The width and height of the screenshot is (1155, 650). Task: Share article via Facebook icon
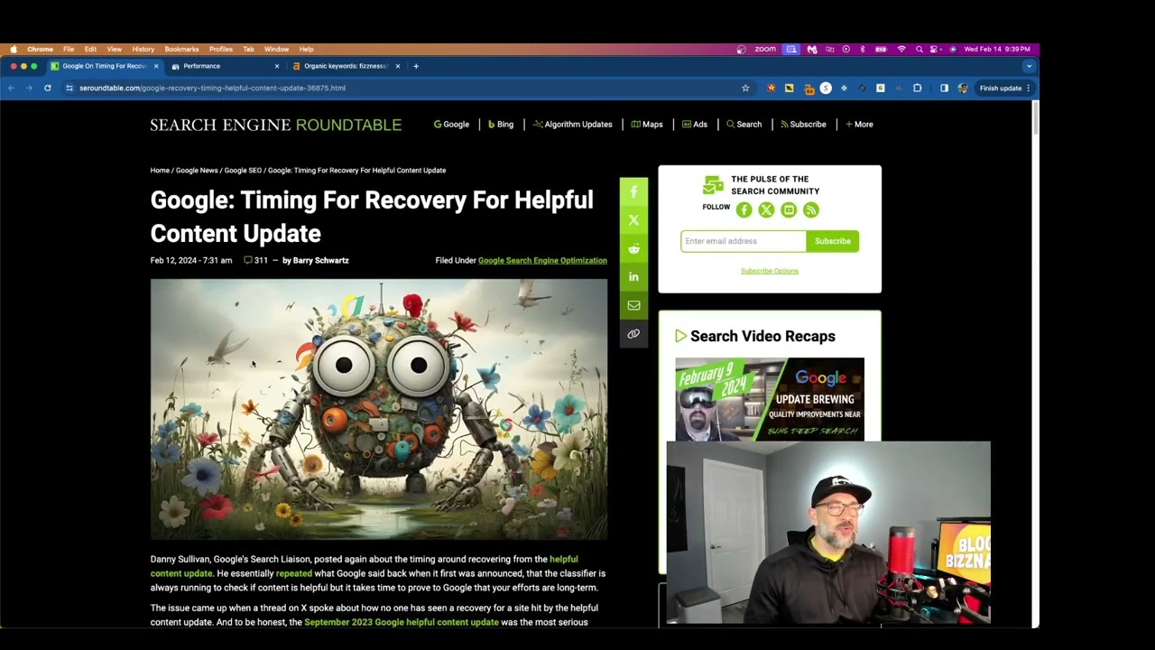pos(633,191)
